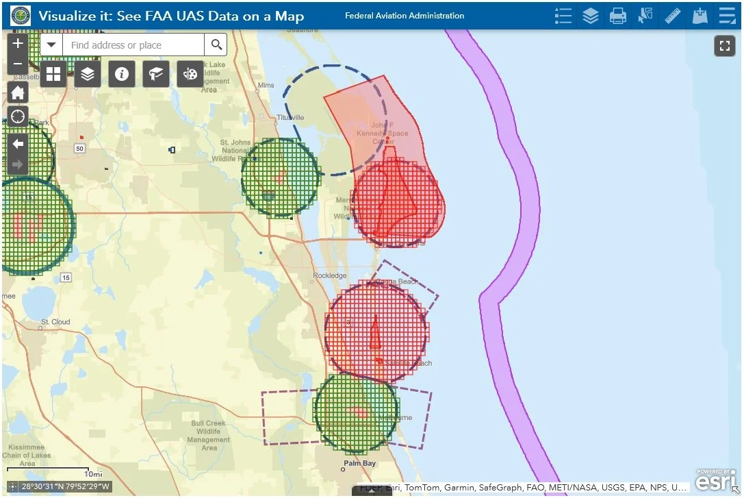Open the layer list widget

click(88, 74)
